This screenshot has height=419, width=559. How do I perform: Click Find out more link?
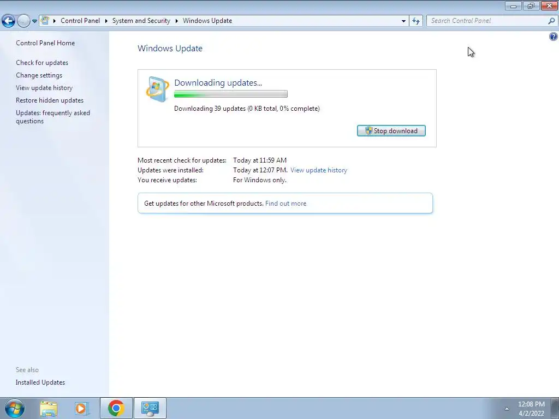tap(286, 203)
